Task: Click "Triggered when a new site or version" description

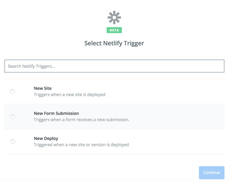Action: [81, 145]
